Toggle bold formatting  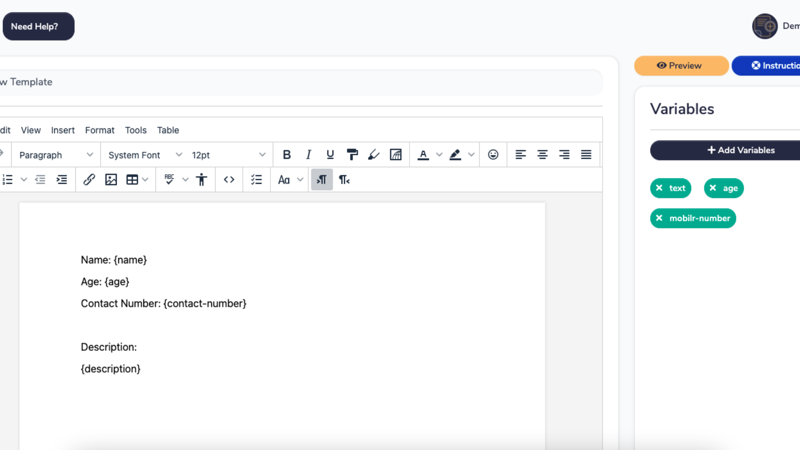[287, 155]
